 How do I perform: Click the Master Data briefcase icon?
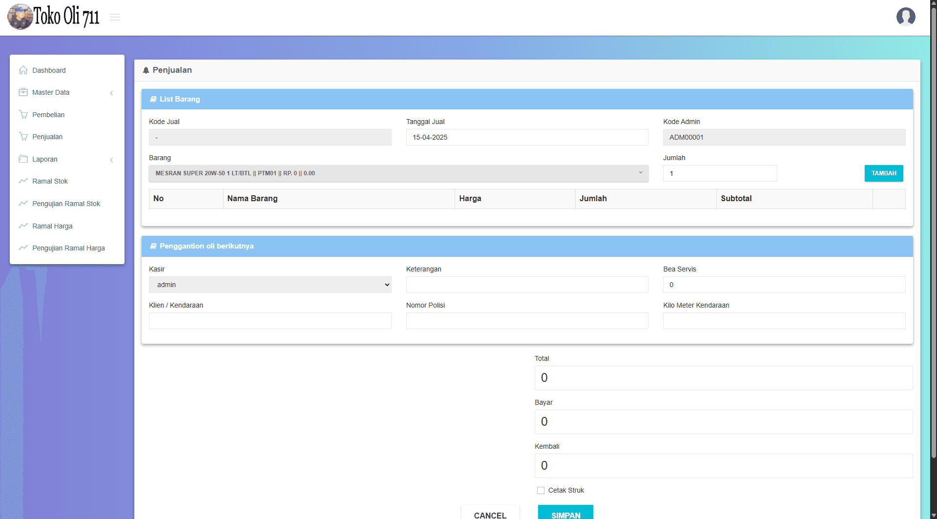[x=23, y=92]
